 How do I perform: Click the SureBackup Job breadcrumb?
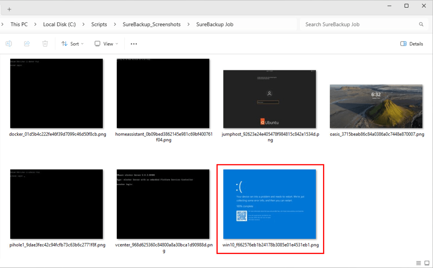point(215,24)
